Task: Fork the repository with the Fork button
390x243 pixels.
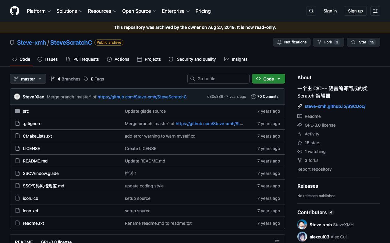Action: (328, 42)
